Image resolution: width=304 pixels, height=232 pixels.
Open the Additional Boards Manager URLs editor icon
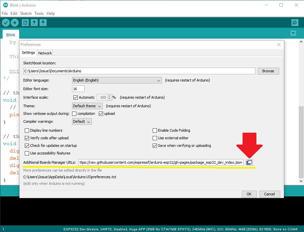[249, 162]
